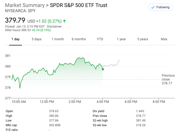This screenshot has height=134, width=180.
Task: Click the green up arrow icon
Action: point(64,21)
